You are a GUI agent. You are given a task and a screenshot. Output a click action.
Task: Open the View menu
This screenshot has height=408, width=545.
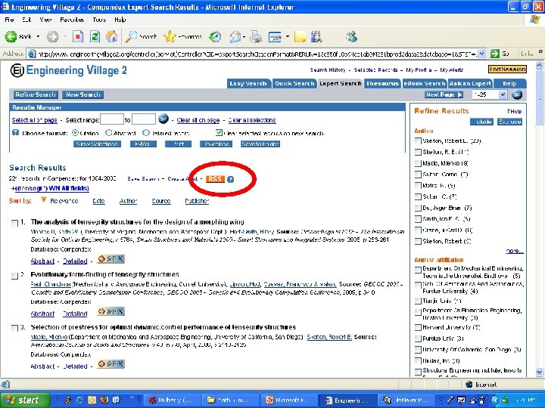click(x=45, y=20)
